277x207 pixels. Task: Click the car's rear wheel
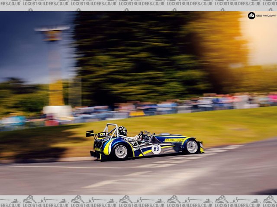pos(121,151)
